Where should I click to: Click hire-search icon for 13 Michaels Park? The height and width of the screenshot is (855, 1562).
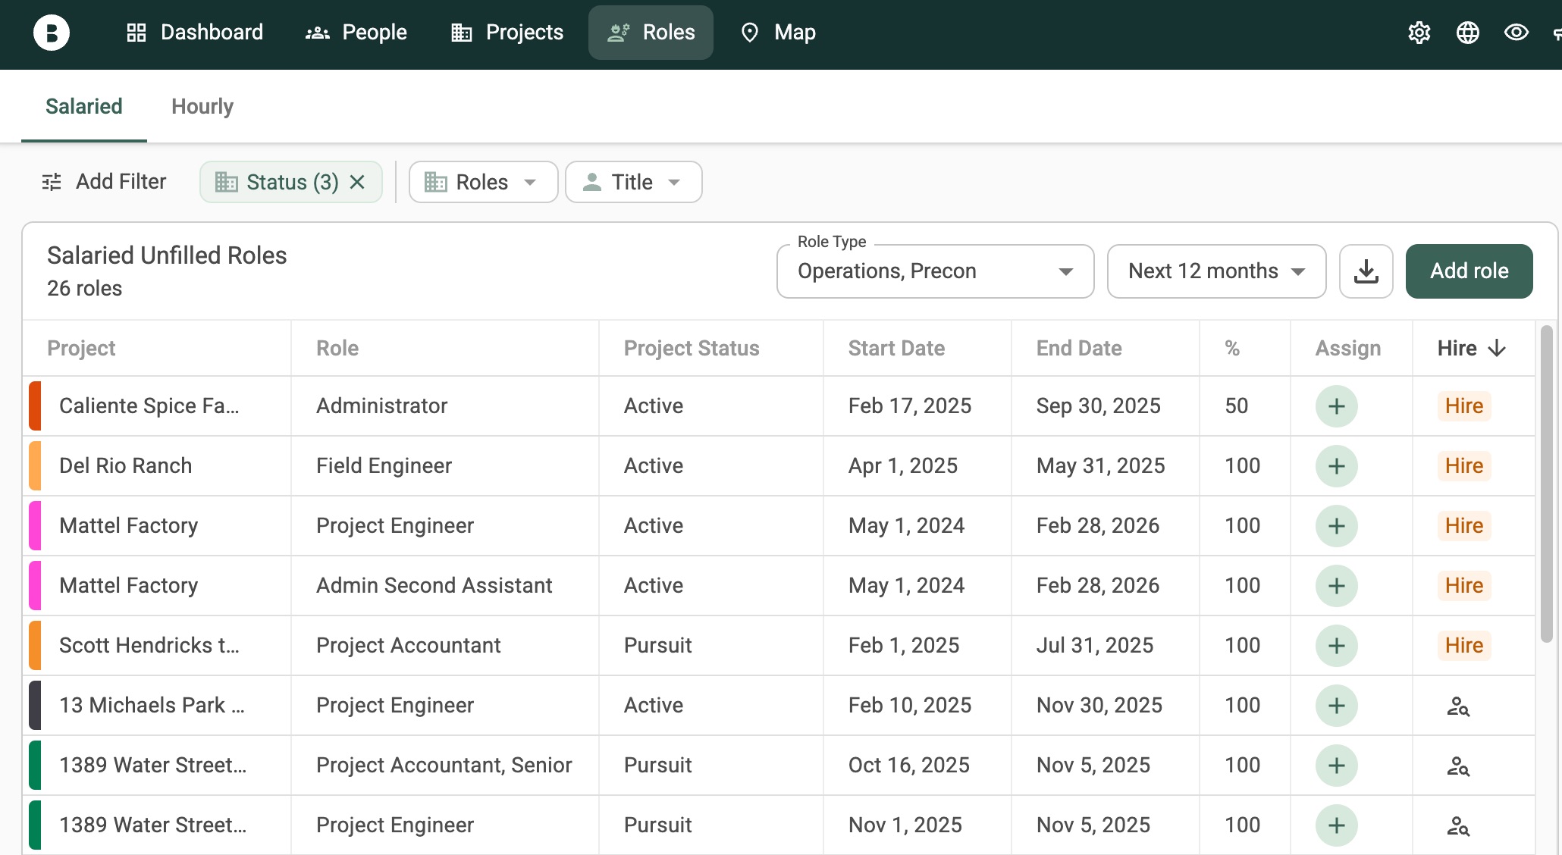[1457, 706]
